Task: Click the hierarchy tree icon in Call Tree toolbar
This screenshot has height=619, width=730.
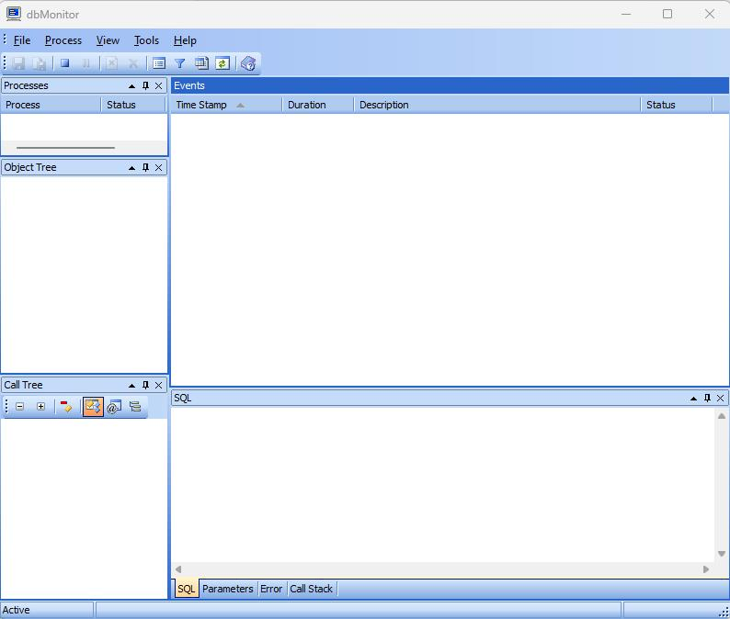Action: [x=135, y=407]
